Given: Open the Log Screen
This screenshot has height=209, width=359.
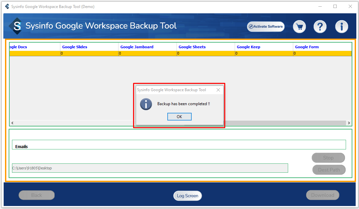Looking at the screenshot, I should pos(188,196).
